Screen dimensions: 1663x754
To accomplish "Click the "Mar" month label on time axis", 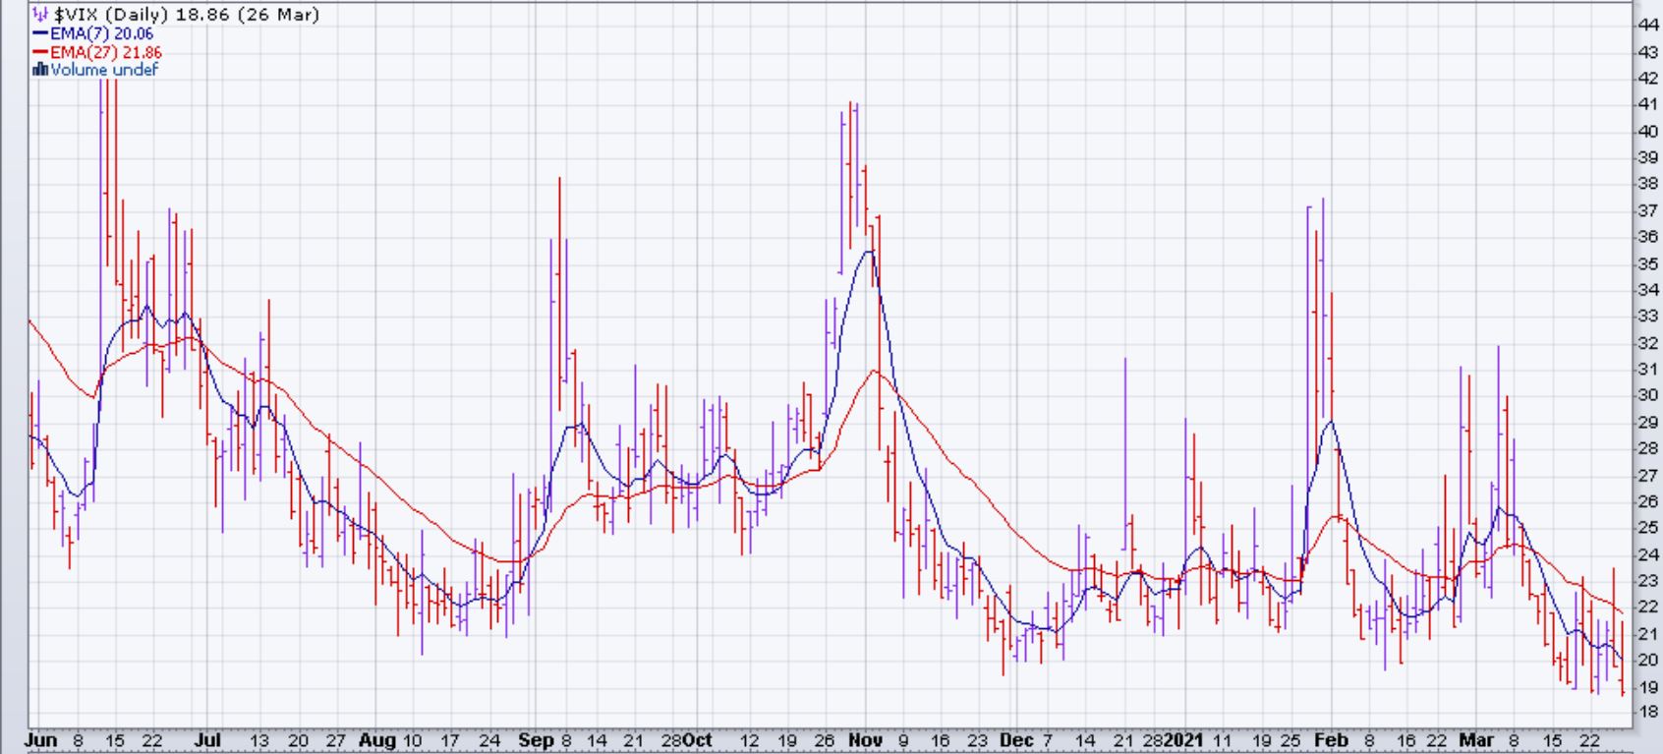I will [1476, 740].
